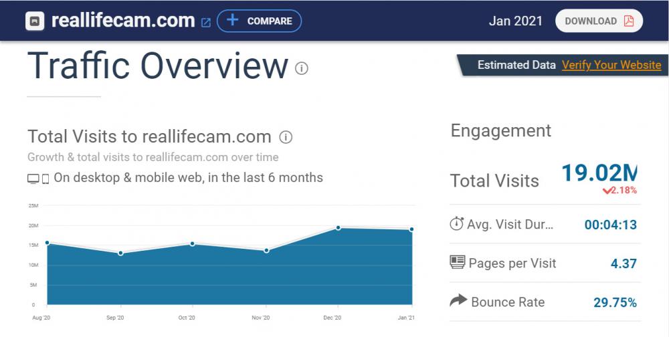Viewport: 669px width, 337px height.
Task: Select the Oct '20 data point on chart
Action: coord(193,244)
